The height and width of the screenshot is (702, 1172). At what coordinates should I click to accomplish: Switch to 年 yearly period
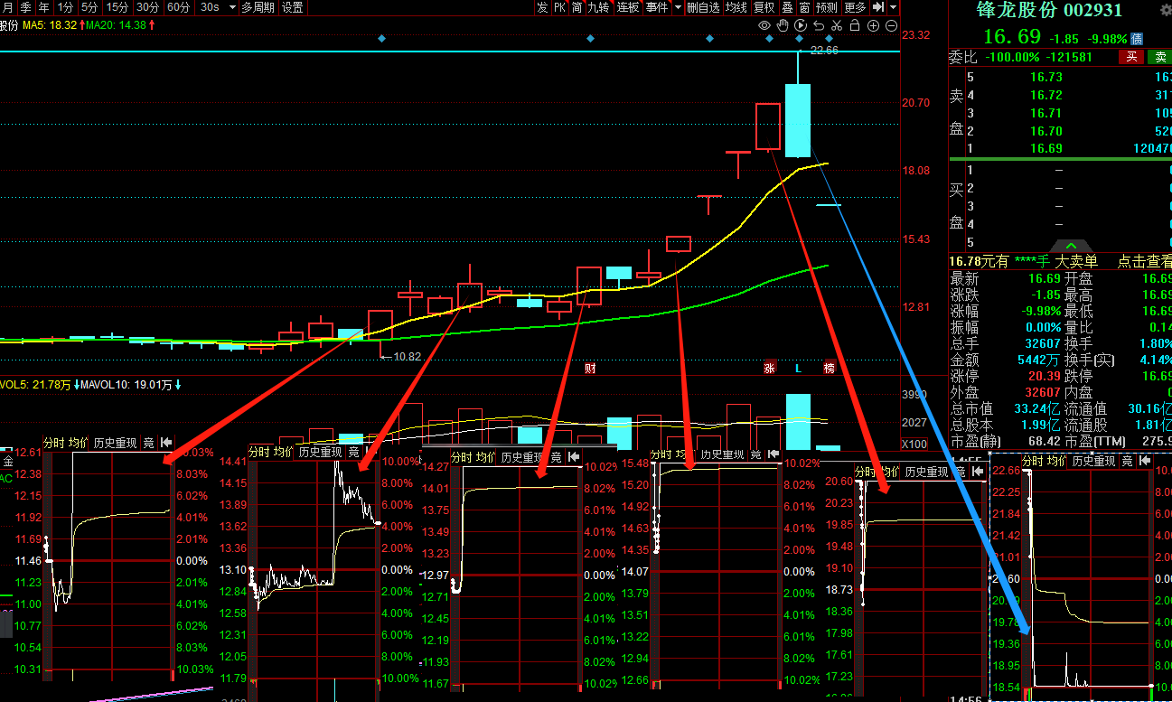43,7
